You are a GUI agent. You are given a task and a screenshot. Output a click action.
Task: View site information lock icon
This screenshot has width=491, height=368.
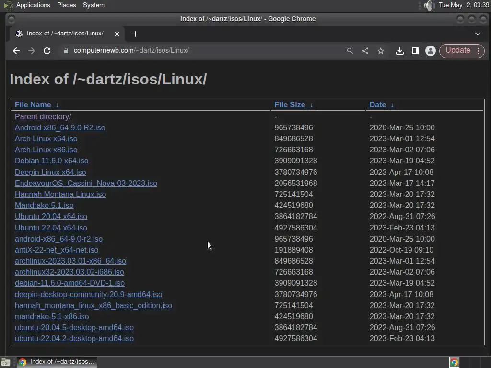tap(66, 51)
